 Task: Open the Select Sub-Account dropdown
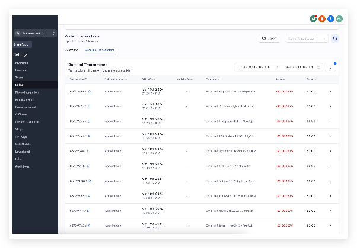pyautogui.click(x=307, y=38)
